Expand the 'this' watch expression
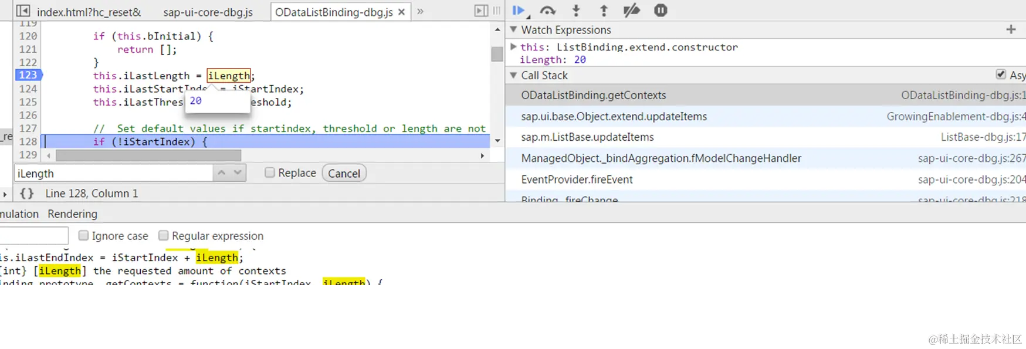Viewport: 1026px width, 349px height. click(x=513, y=46)
